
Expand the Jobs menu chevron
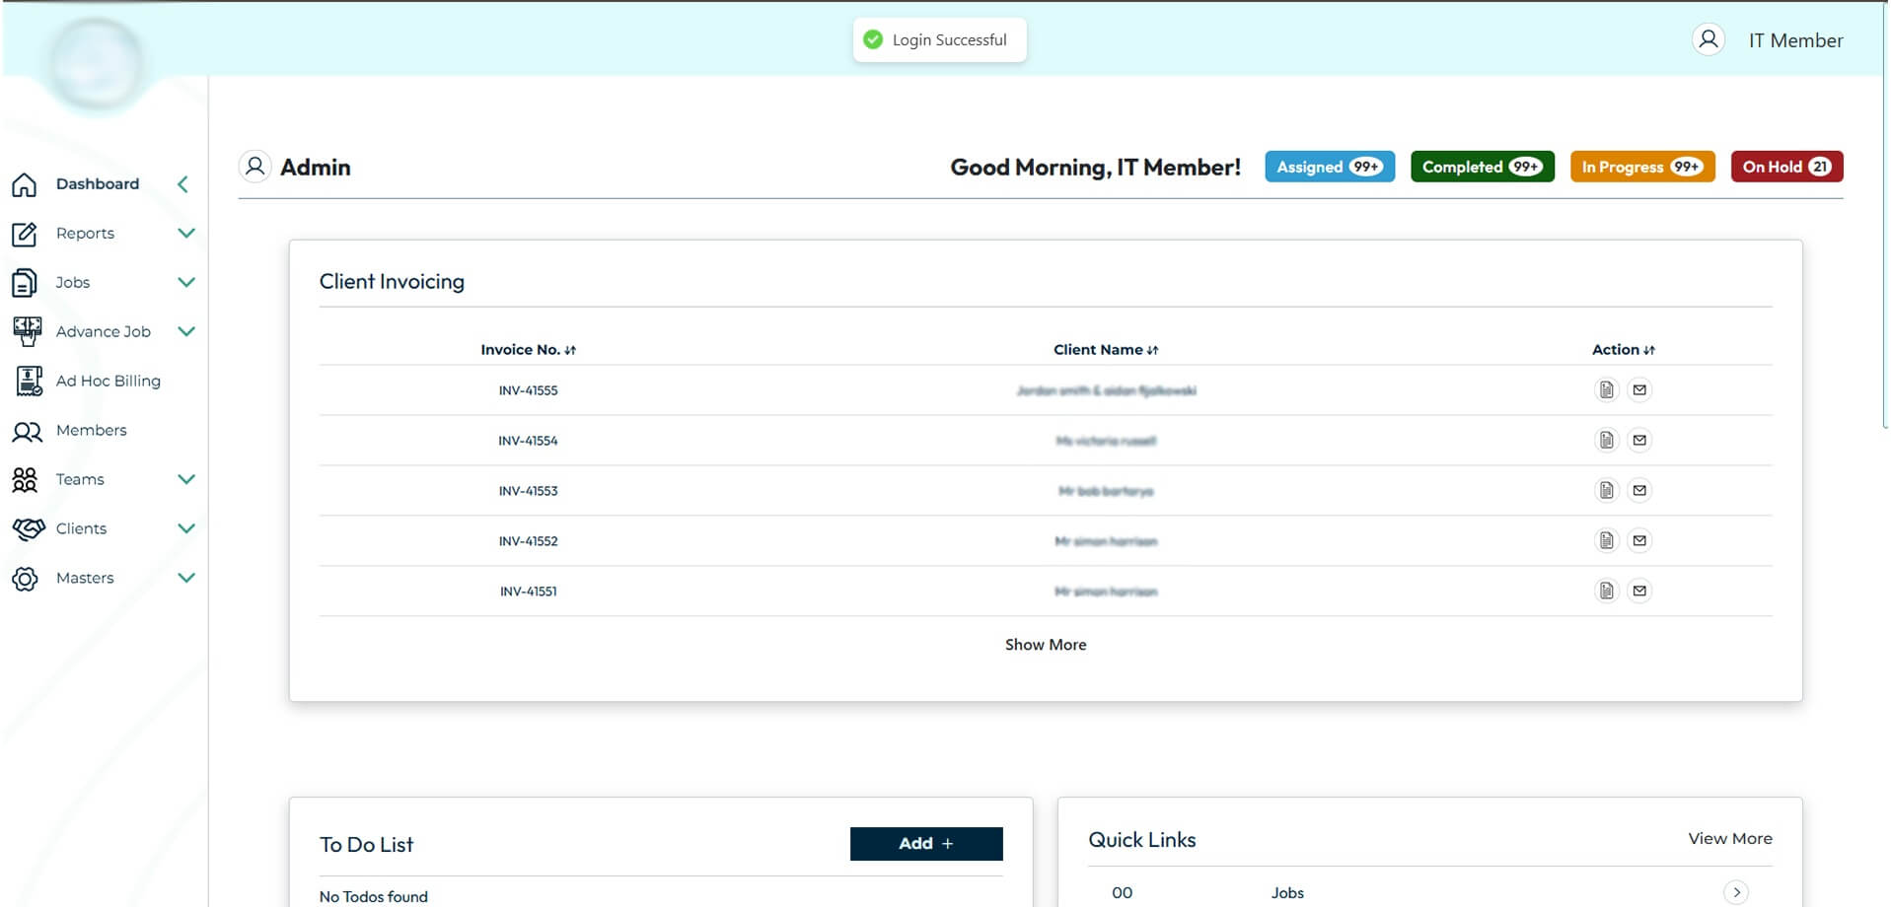click(186, 283)
